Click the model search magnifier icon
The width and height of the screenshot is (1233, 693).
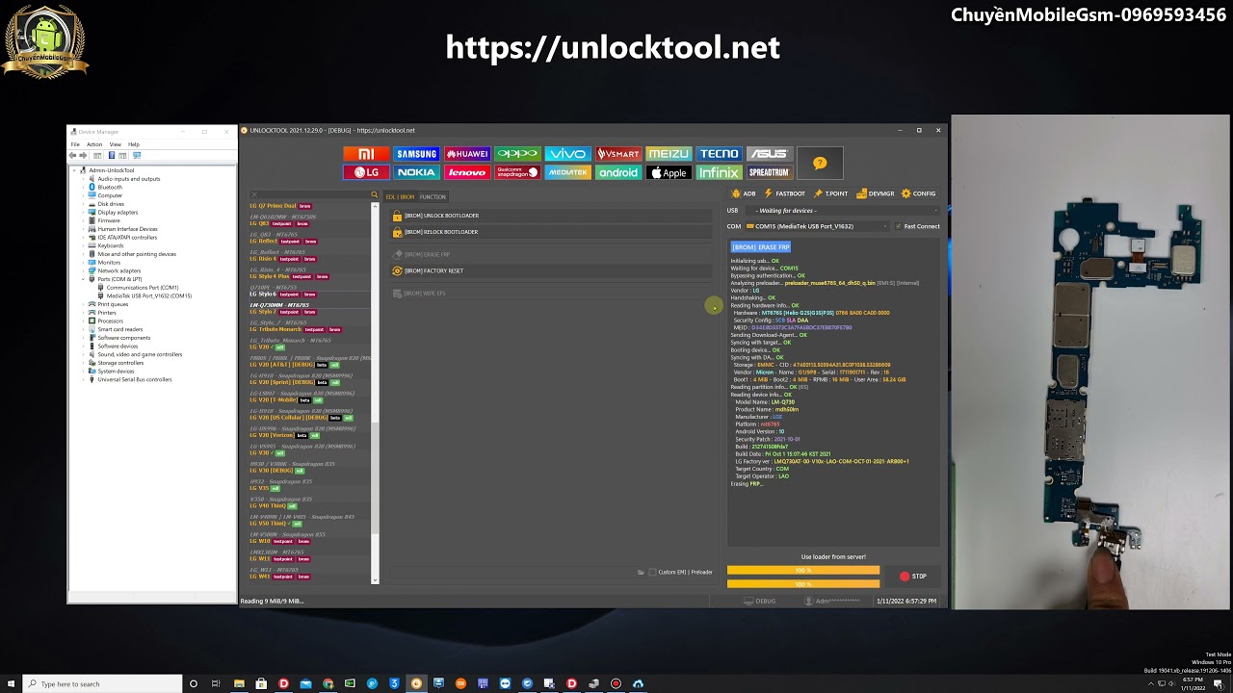point(375,195)
